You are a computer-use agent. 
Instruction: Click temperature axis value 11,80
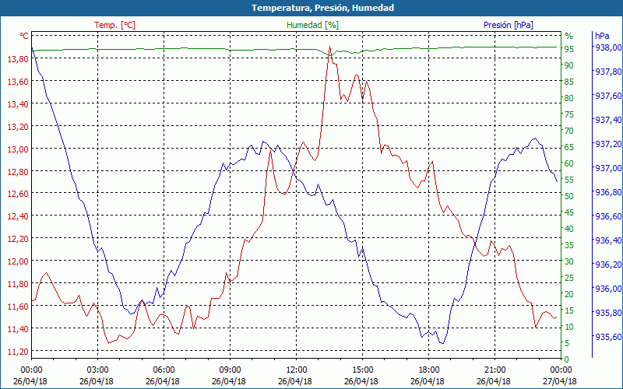pyautogui.click(x=17, y=283)
